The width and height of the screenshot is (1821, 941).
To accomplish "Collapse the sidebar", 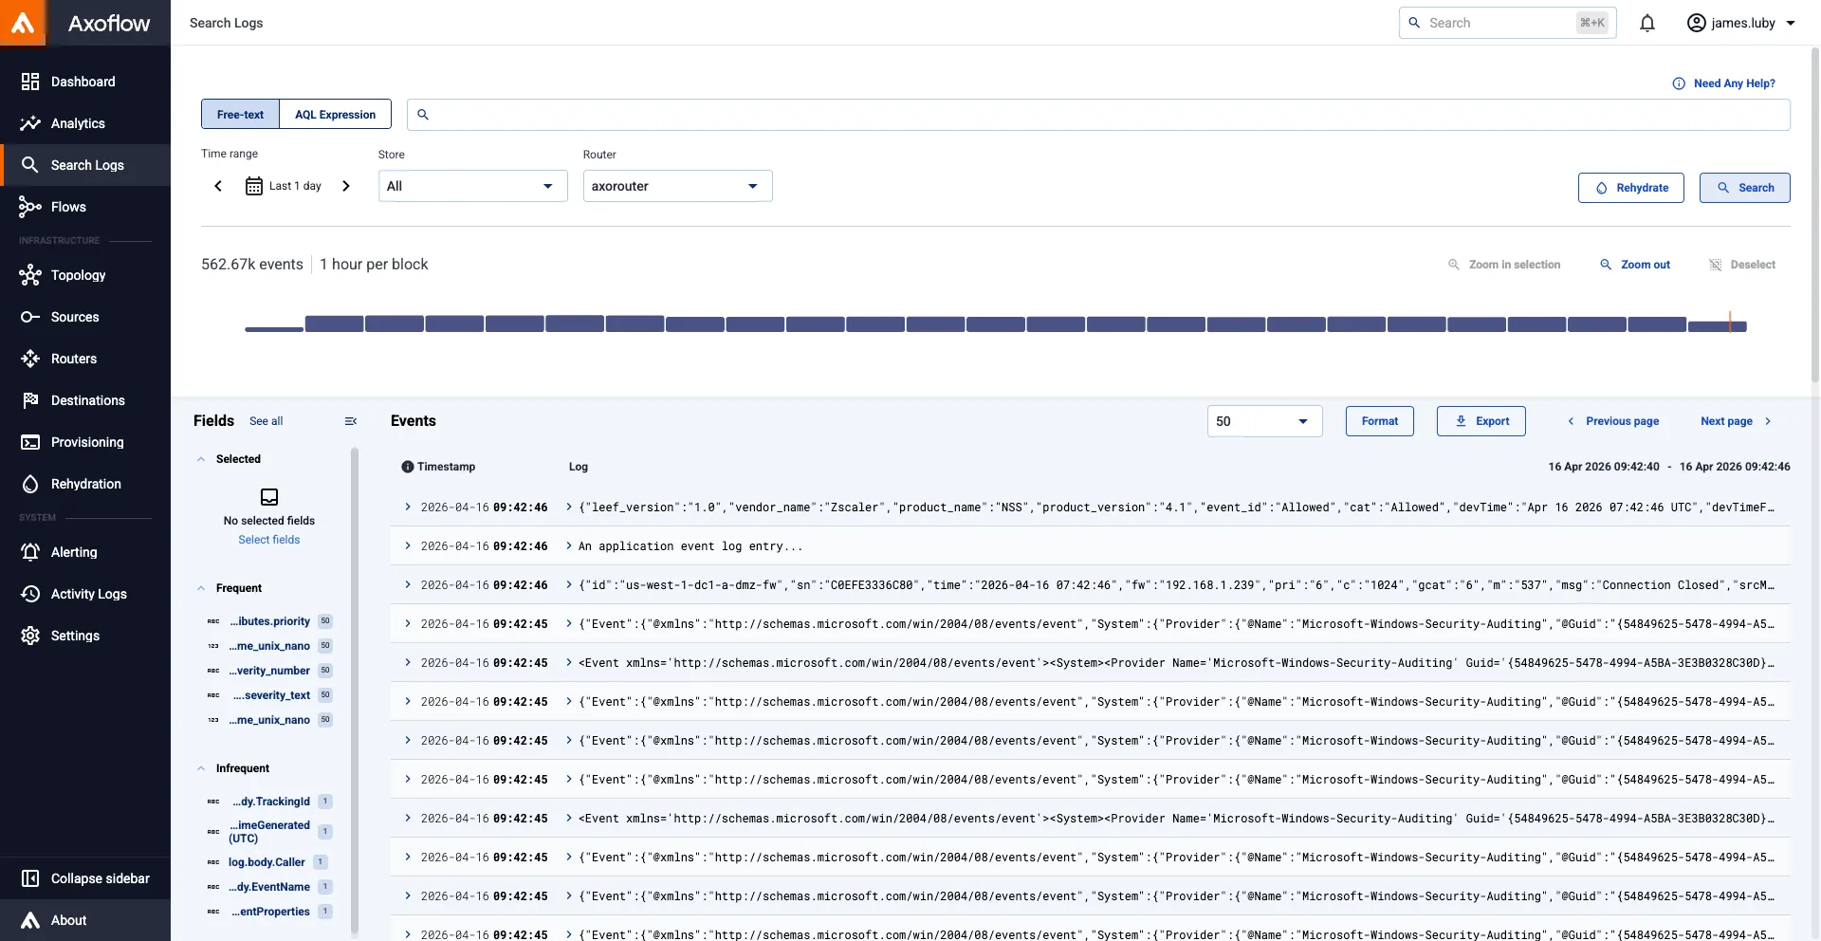I will [85, 878].
